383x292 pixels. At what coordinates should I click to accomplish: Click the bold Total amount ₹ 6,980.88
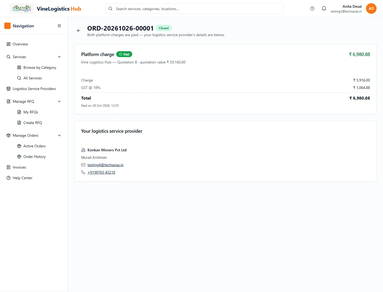point(360,98)
